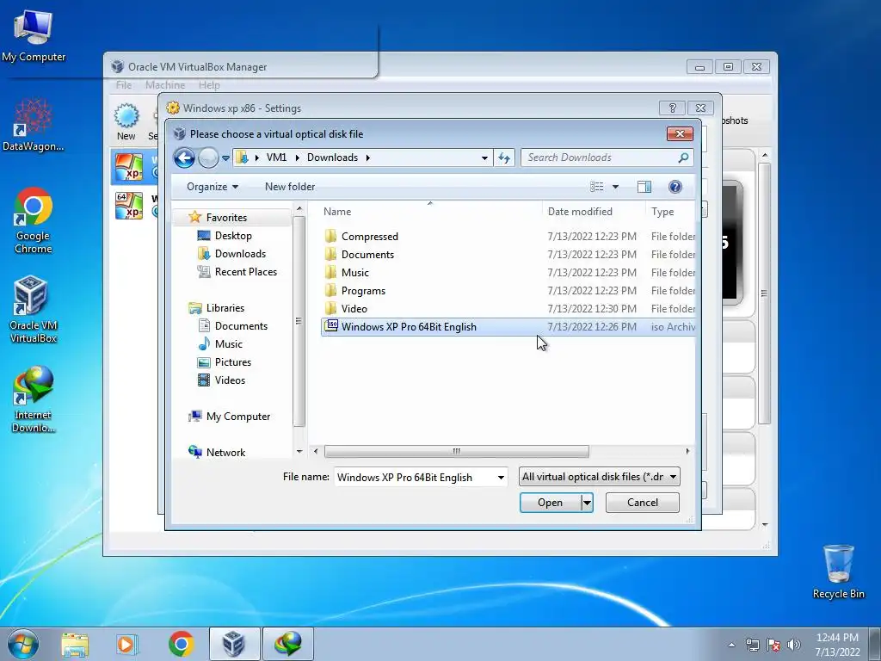Click help button in Settings window

(x=672, y=108)
